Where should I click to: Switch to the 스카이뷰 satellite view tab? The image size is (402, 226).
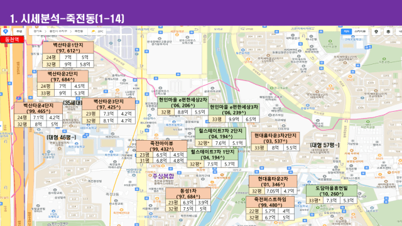[x=360, y=31]
